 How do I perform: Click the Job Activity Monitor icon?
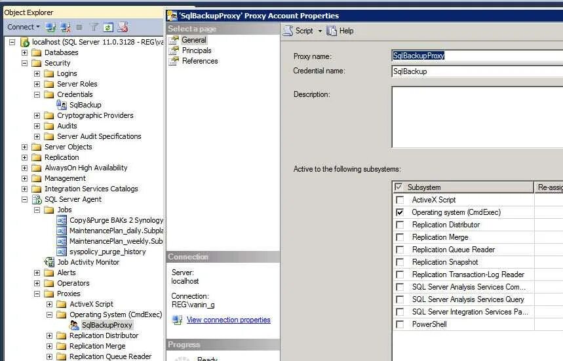point(49,262)
